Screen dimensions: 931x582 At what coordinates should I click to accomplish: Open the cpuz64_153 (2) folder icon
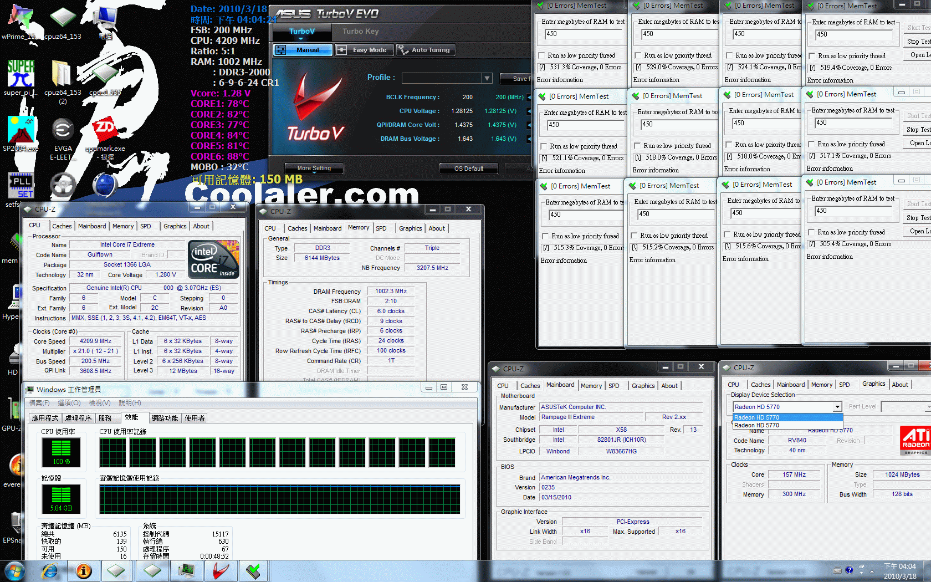pos(63,80)
